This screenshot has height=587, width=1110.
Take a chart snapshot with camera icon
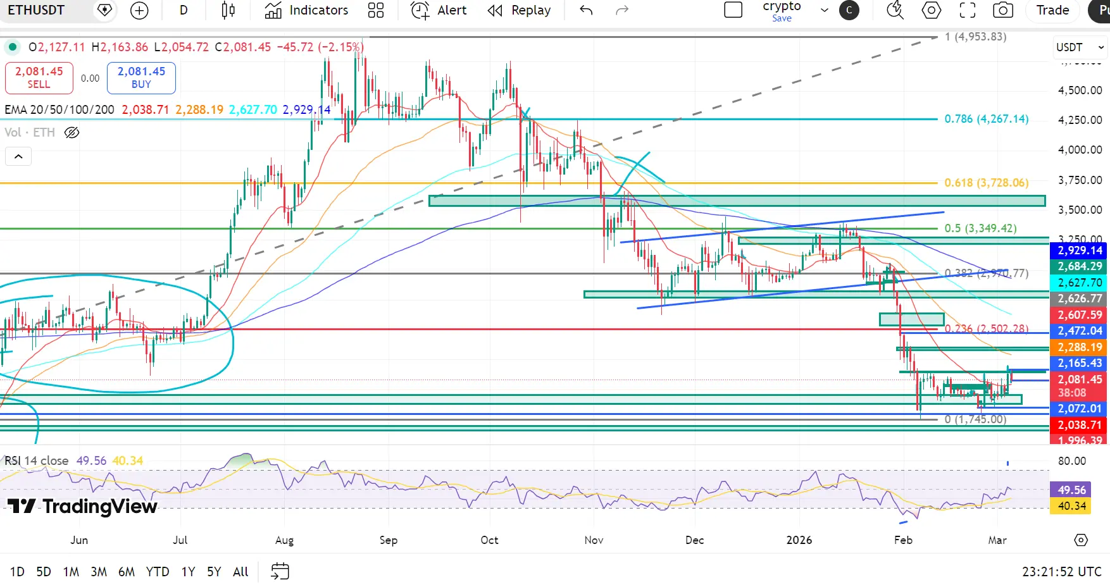pos(1003,10)
